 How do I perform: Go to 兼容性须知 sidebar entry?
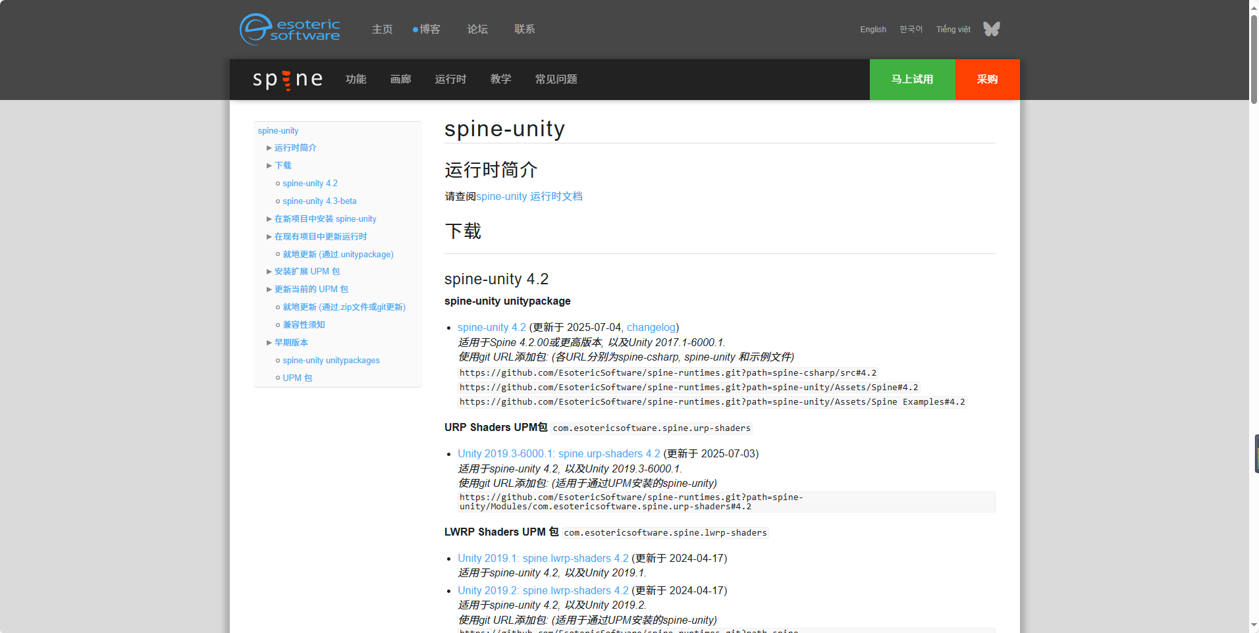coord(304,325)
